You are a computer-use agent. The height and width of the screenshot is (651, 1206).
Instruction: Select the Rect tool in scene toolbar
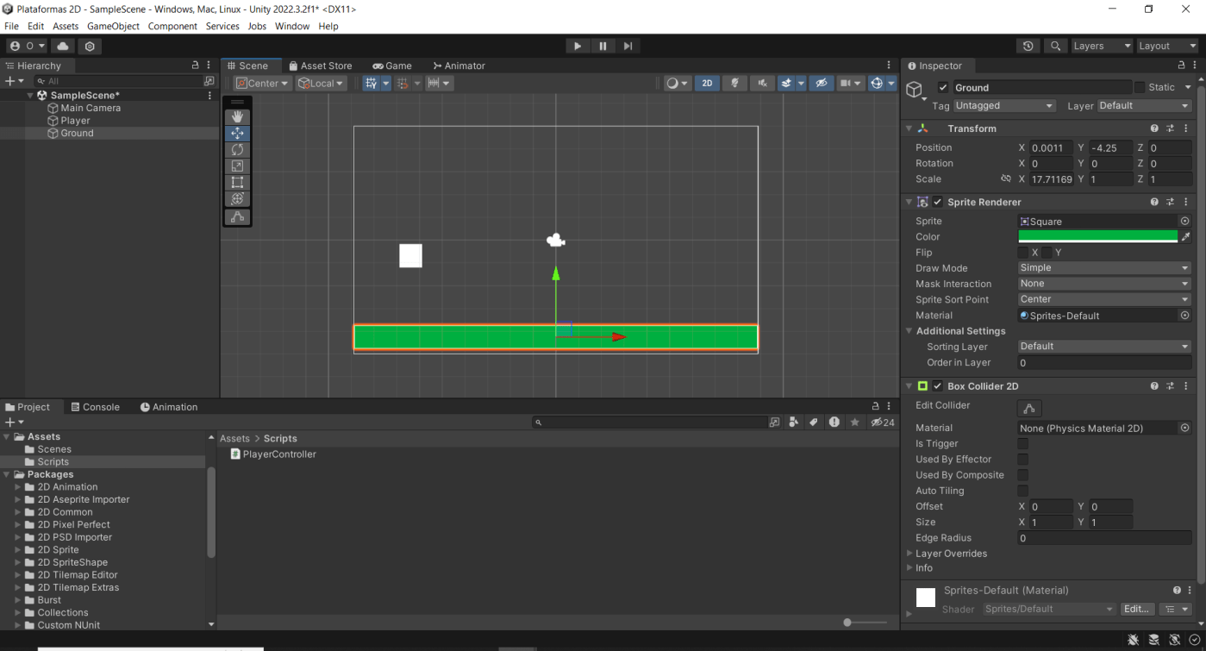click(x=237, y=182)
